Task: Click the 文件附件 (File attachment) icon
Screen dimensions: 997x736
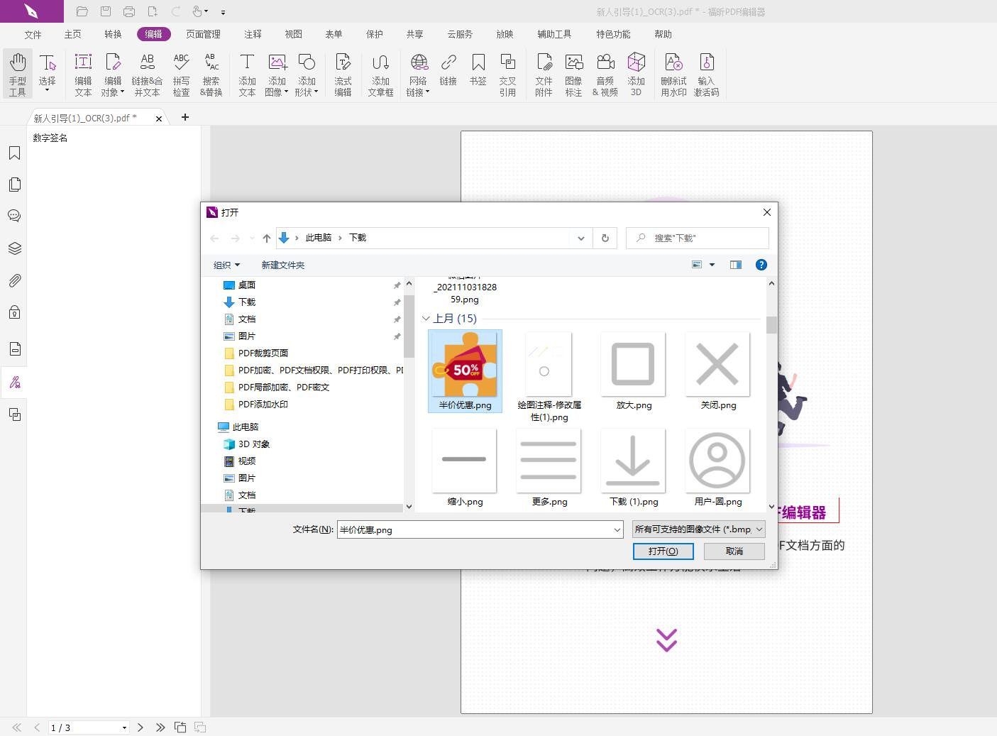Action: click(544, 74)
